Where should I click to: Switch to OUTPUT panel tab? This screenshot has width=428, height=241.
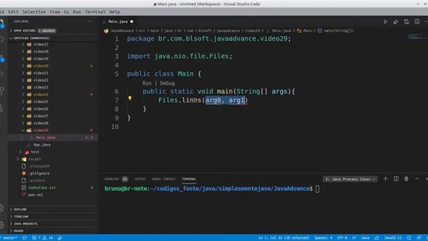click(140, 179)
